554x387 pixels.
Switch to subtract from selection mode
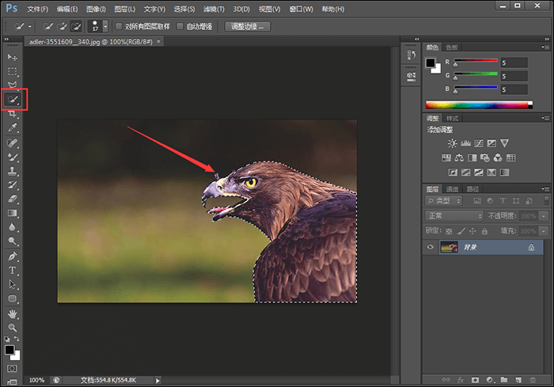(x=76, y=26)
